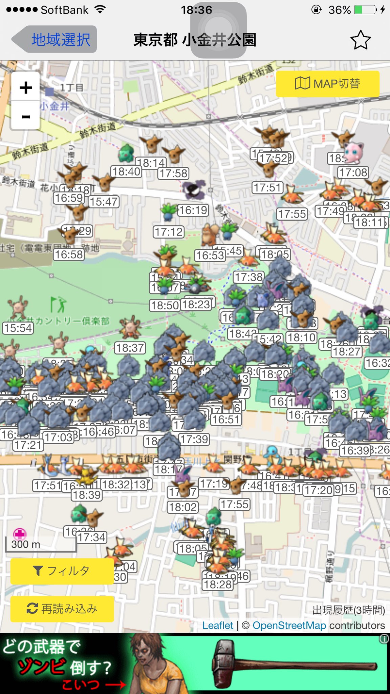Viewport: 390px width, 694px height.
Task: Tap the 18:36 status bar clock
Action: point(196,10)
